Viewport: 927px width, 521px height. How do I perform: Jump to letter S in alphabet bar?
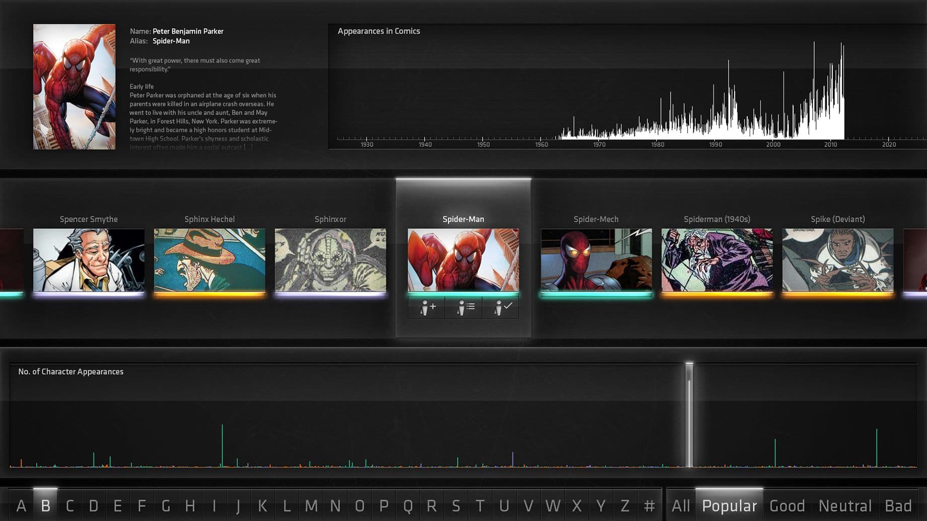456,505
